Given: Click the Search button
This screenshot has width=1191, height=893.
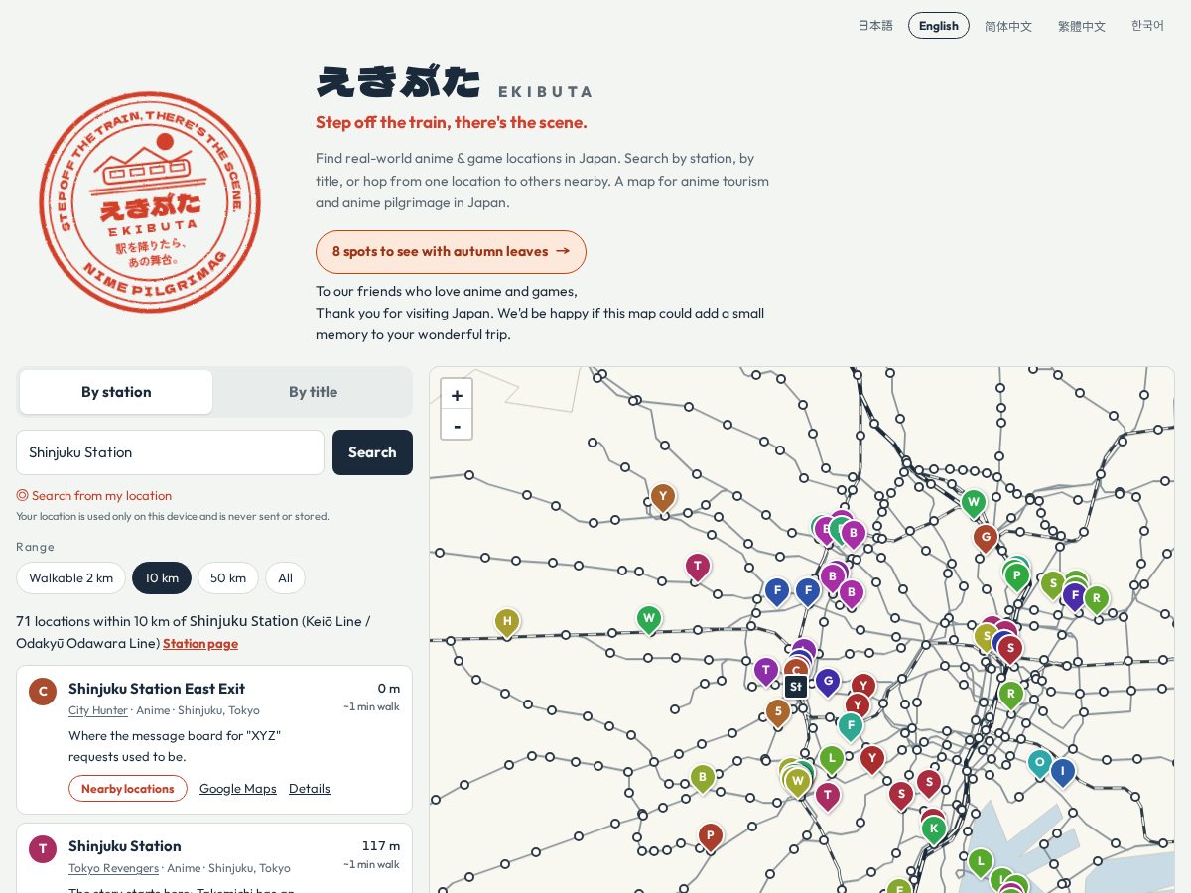Looking at the screenshot, I should click(x=372, y=452).
